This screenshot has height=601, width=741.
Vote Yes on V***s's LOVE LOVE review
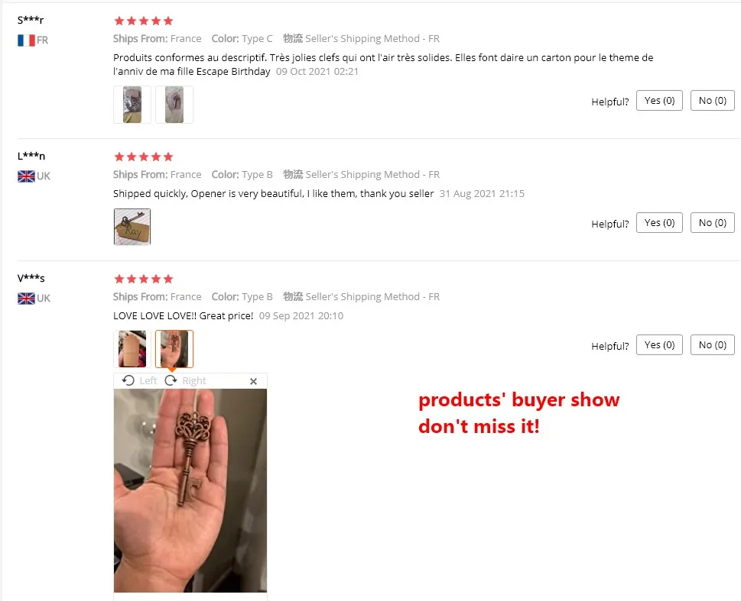[659, 345]
